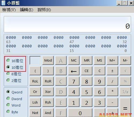Click the percent button
134x117 pixels.
[125, 81]
